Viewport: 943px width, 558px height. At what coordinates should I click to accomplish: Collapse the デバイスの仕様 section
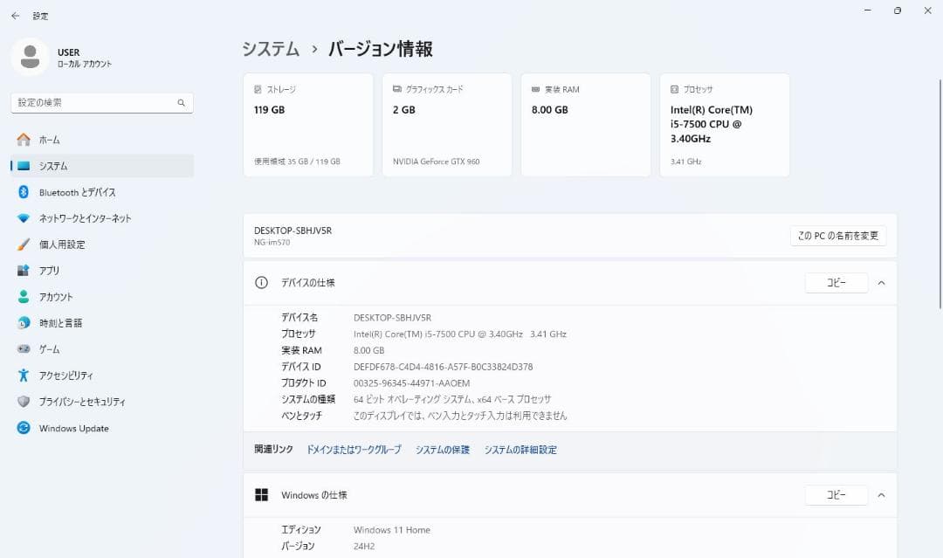(x=881, y=282)
